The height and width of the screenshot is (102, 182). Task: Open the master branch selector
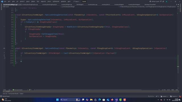[164, 96]
